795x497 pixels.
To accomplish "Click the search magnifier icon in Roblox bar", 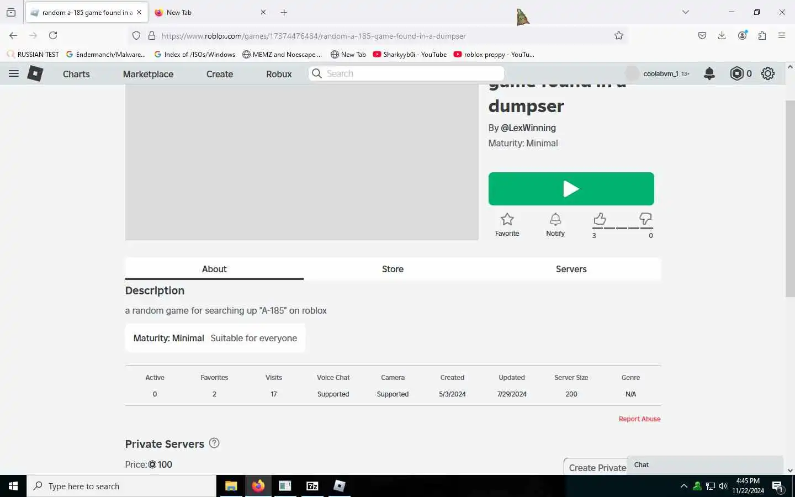I will [x=317, y=73].
